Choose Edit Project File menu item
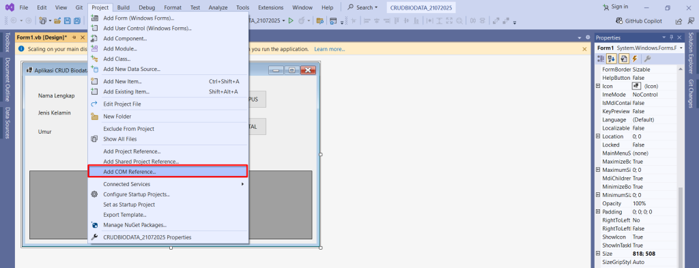699x268 pixels. (x=168, y=104)
